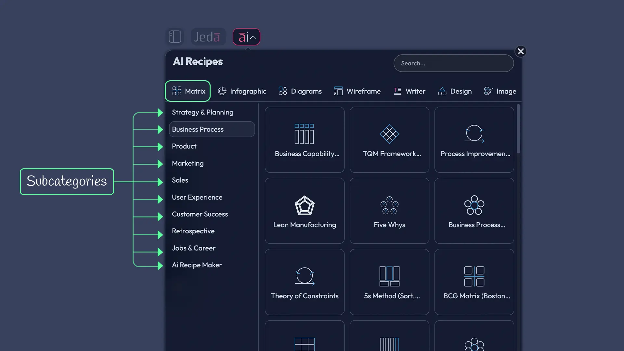Screen dimensions: 624x351
Task: Select the Matrix category grid icon
Action: point(177,91)
